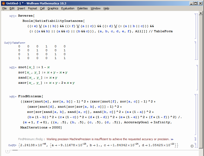Click the In[6] cell label
The height and width of the screenshot is (156, 204).
pyautogui.click(x=13, y=96)
